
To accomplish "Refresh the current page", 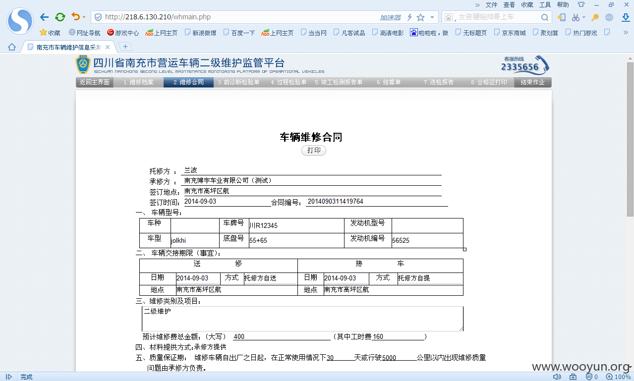I will (x=60, y=17).
